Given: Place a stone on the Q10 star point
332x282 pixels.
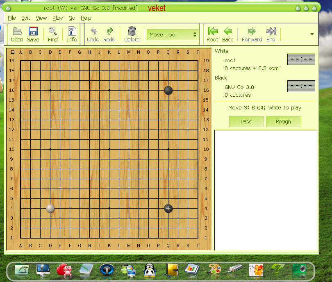Looking at the screenshot, I should 168,150.
